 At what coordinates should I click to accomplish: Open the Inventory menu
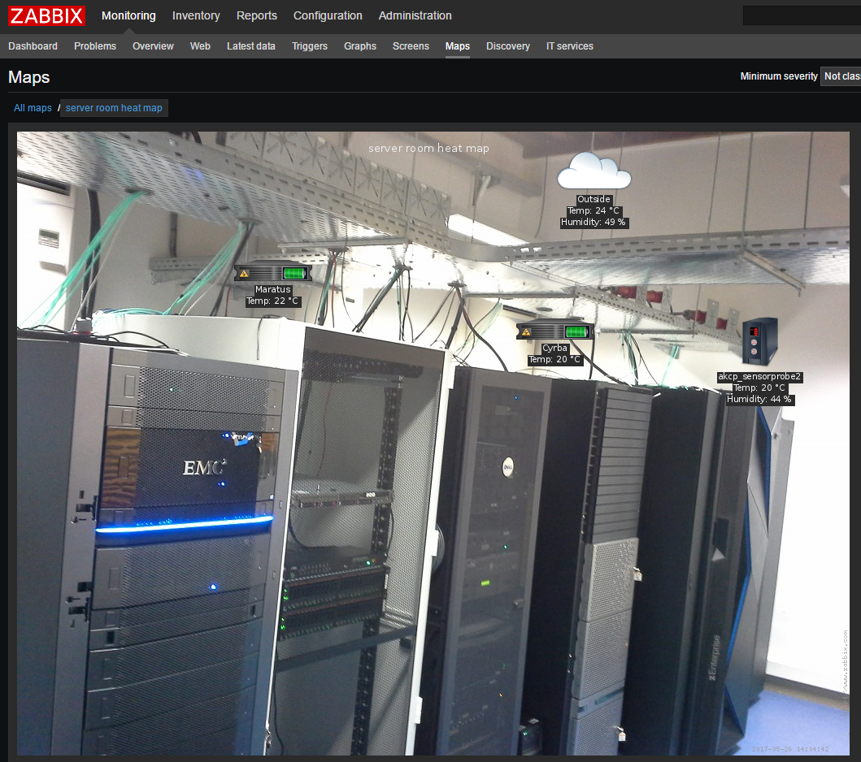tap(196, 15)
